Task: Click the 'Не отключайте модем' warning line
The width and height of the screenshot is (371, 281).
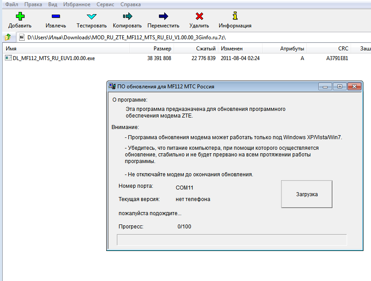Action: [189, 174]
